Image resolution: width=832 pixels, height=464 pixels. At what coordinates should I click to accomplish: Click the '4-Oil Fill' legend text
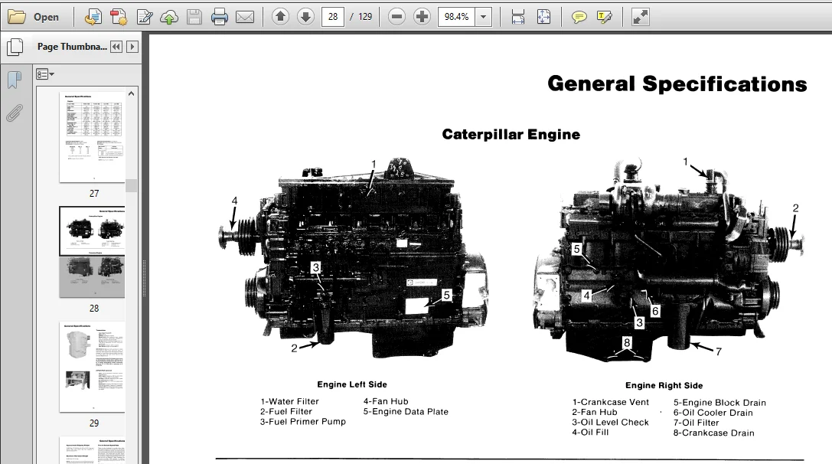click(590, 432)
